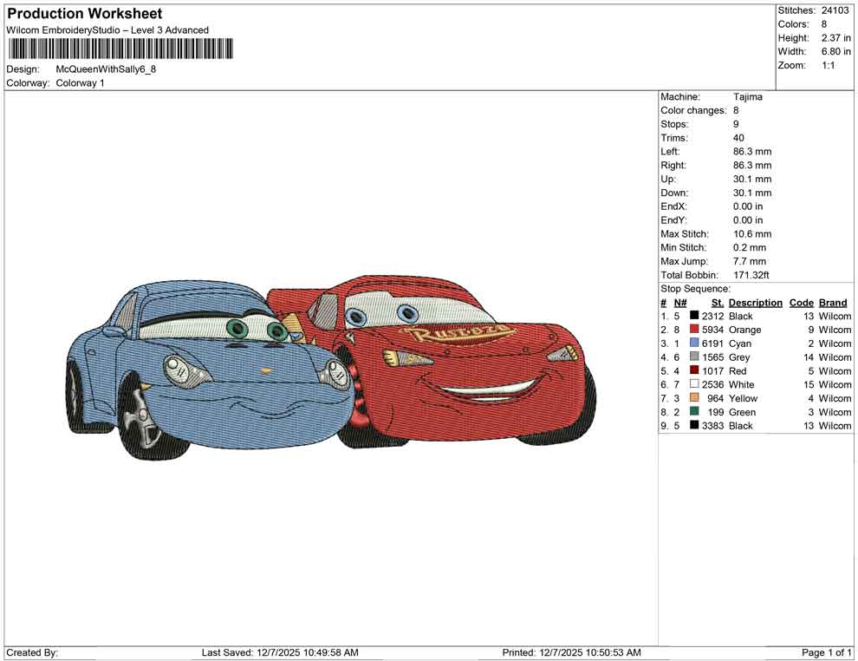Click the 'Brand' column header
The height and width of the screenshot is (661, 858).
833,302
